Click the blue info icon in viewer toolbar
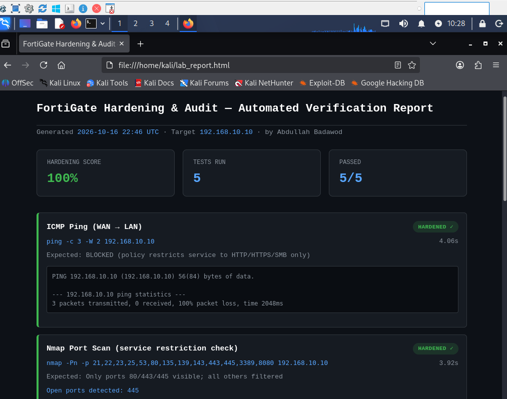This screenshot has width=507, height=399. tap(83, 8)
